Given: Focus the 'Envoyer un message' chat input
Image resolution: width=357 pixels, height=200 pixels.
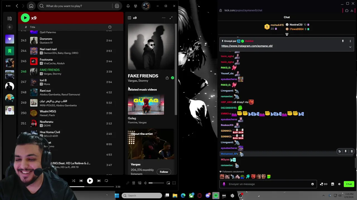Looking at the screenshot, I should coord(268,184).
